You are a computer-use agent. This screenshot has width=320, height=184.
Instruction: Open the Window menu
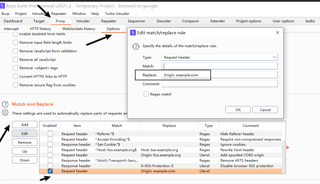coord(79,14)
